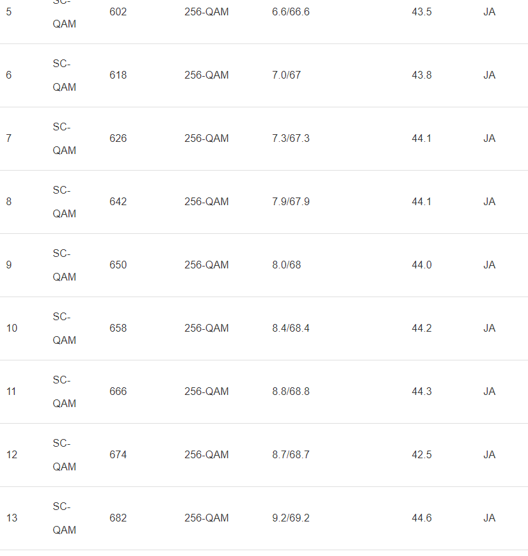Select the 44.3 value in row 11

(421, 392)
